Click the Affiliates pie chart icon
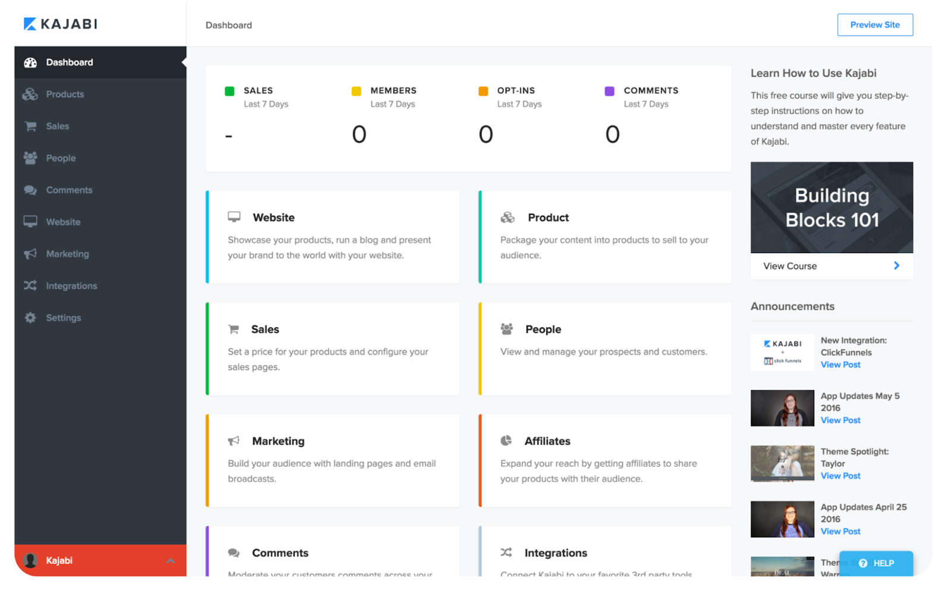The width and height of the screenshot is (951, 595). [506, 440]
